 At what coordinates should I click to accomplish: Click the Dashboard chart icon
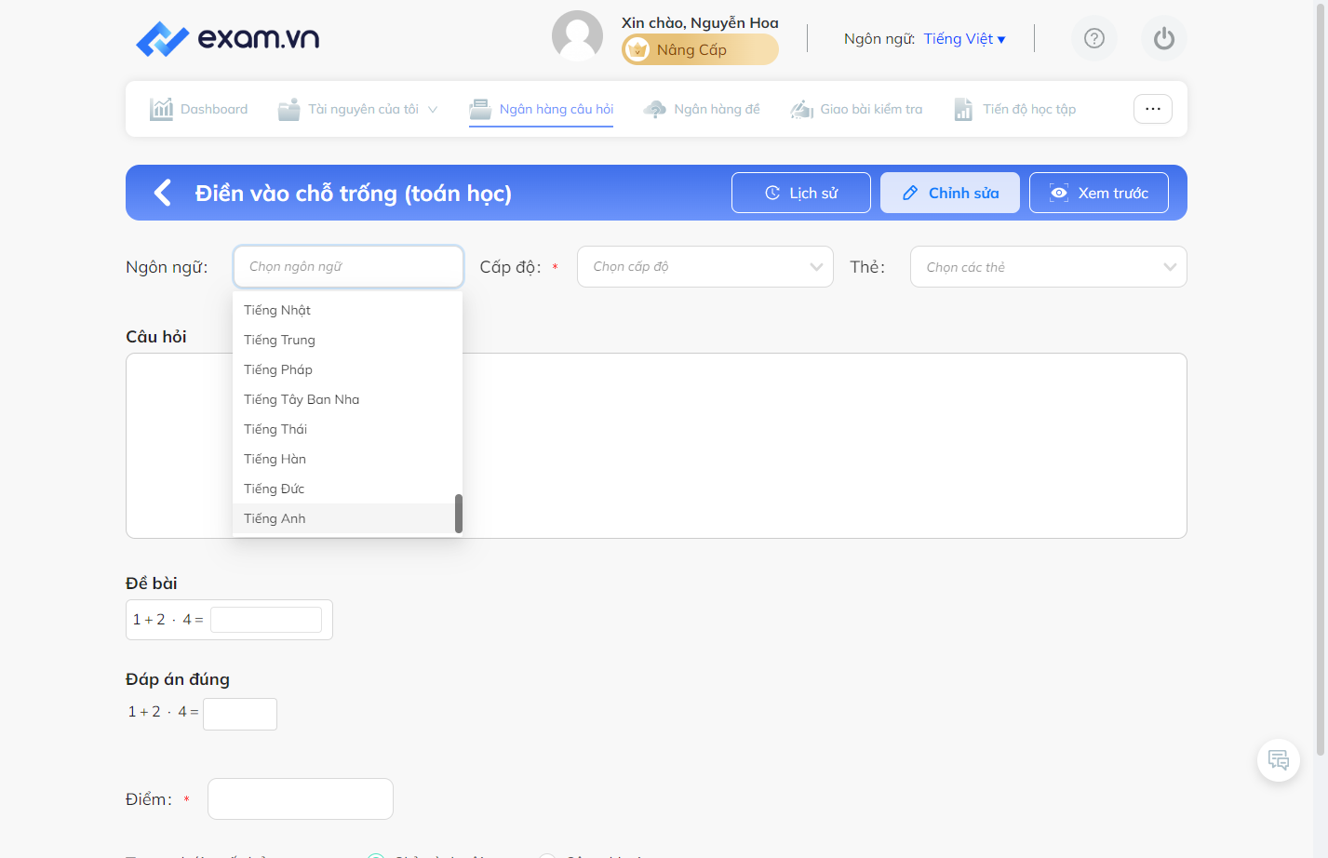tap(161, 109)
